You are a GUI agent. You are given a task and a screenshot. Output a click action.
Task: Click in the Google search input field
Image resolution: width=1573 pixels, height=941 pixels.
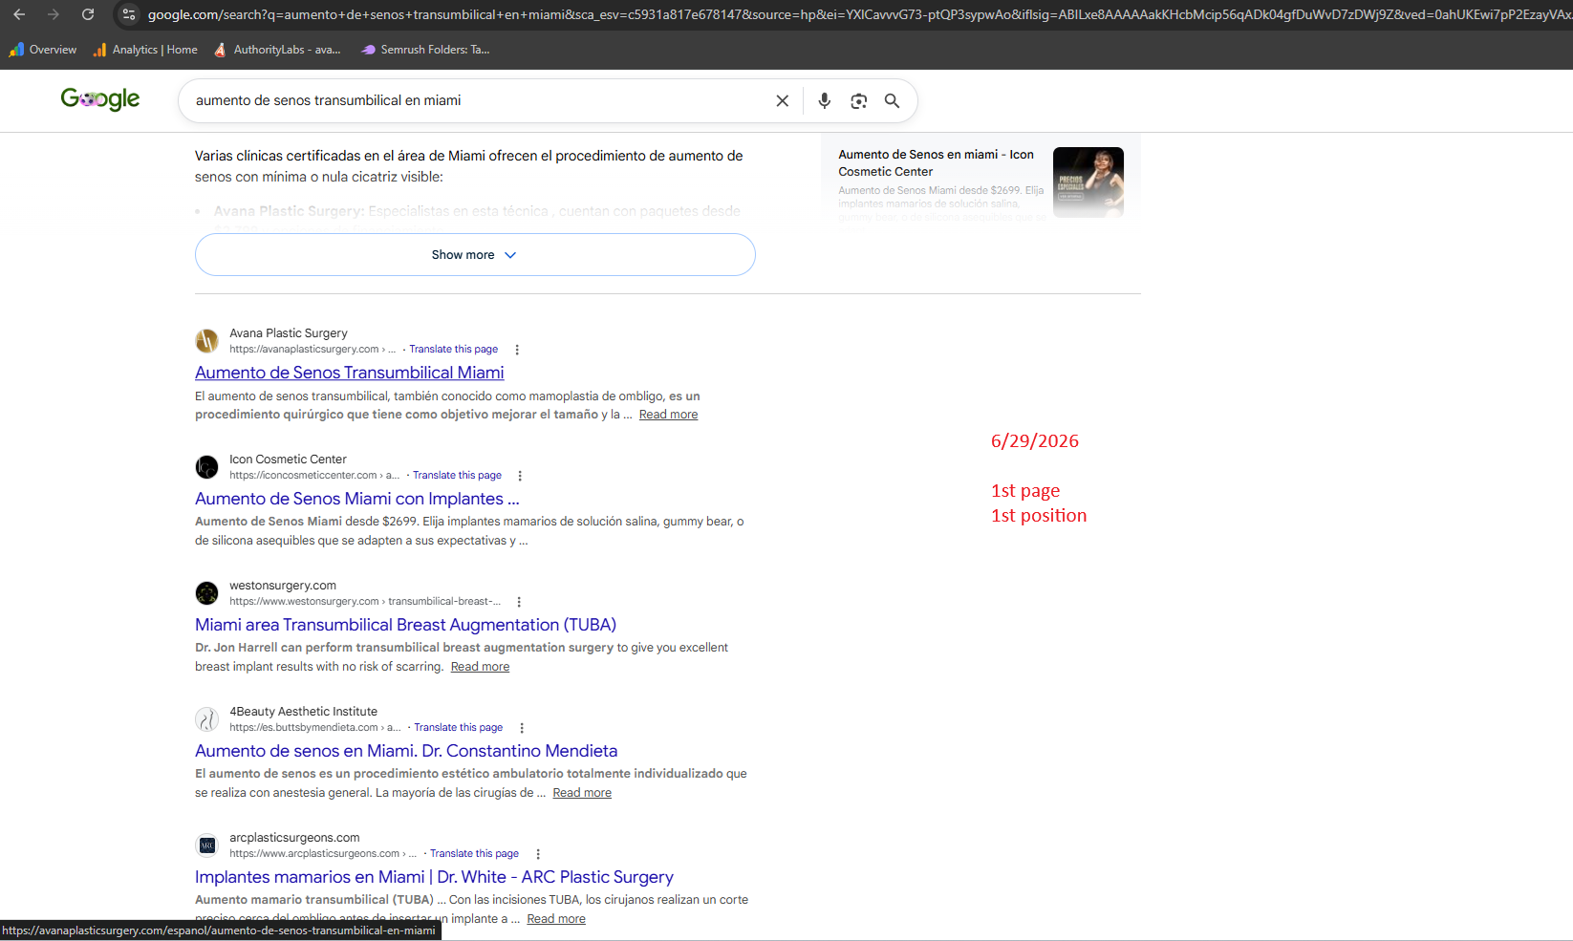478,100
